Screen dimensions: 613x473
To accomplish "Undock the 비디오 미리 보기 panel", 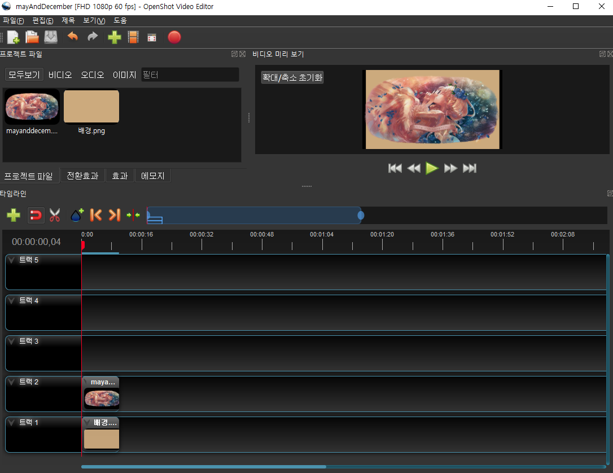I will click(602, 54).
